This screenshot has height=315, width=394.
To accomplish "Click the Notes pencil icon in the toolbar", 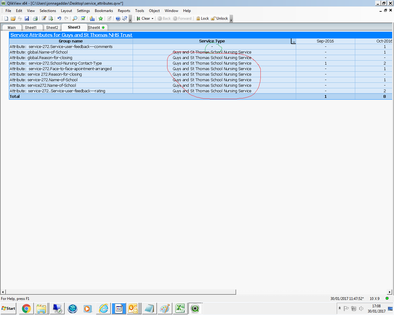I will [109, 18].
